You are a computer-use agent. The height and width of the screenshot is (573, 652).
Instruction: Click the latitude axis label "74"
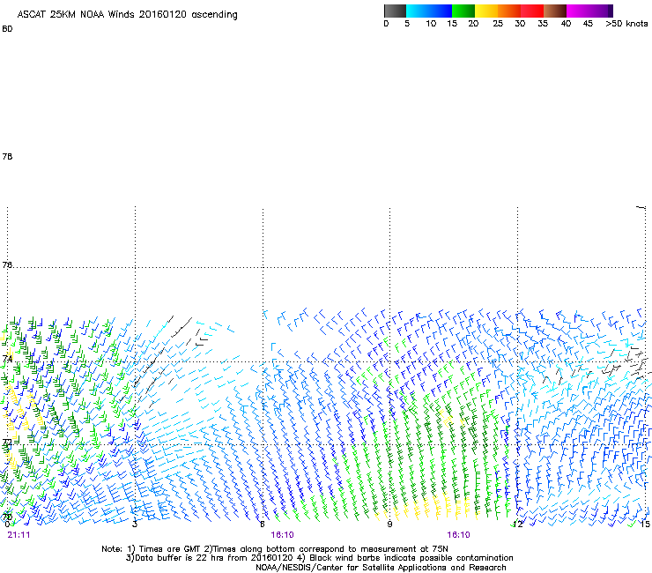click(x=7, y=358)
